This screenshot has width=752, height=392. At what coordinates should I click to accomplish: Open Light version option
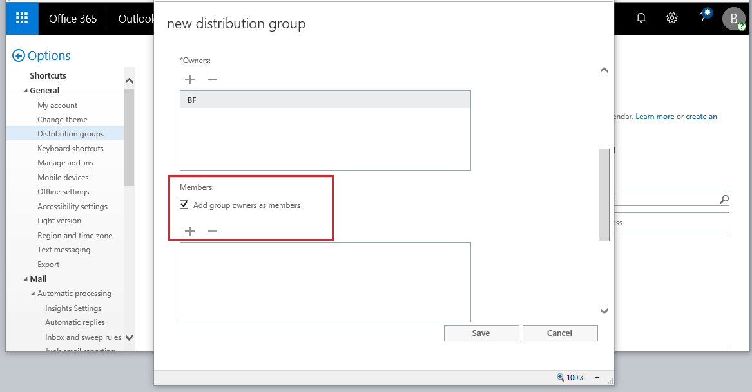(x=59, y=221)
